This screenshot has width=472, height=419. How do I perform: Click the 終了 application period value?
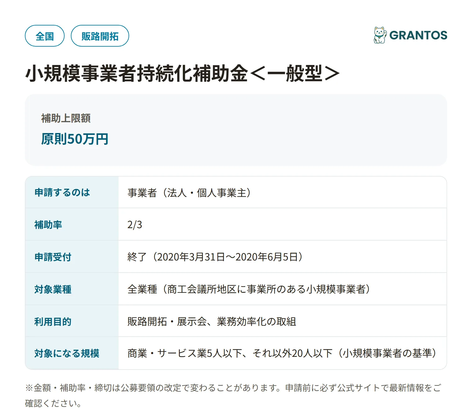[215, 257]
